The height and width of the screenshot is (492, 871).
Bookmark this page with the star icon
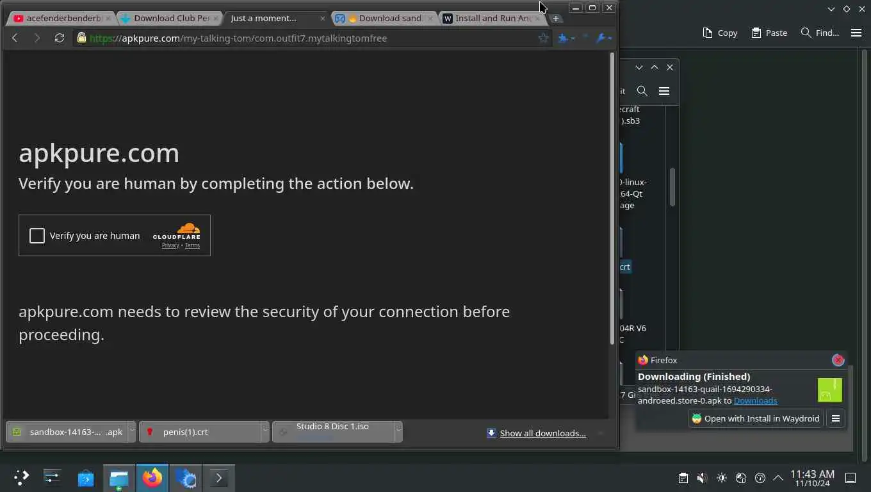click(x=543, y=38)
